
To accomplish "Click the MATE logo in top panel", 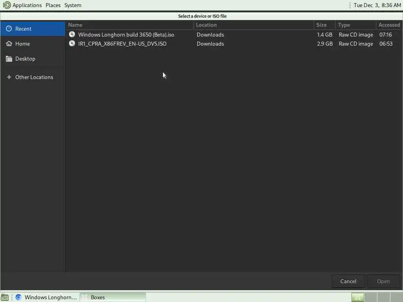I will tap(7, 5).
